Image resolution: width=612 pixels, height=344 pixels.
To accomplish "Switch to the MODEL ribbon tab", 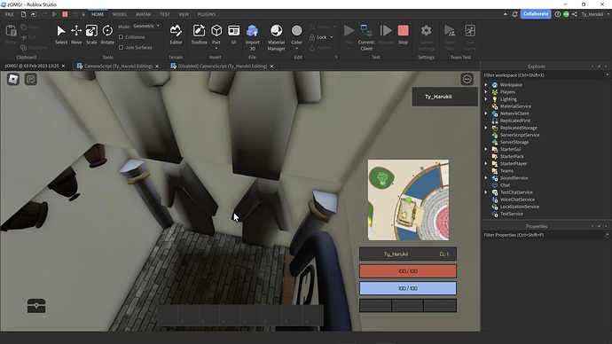I will 120,14.
